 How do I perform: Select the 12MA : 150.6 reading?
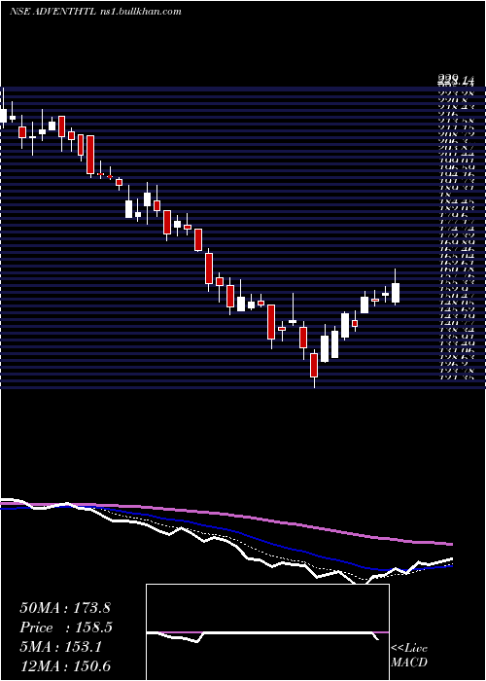click(x=64, y=666)
